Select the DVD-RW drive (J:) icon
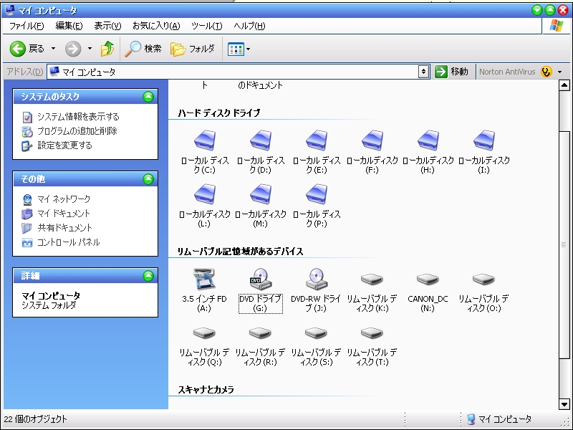Screen dimensions: 573x430 coord(317,279)
